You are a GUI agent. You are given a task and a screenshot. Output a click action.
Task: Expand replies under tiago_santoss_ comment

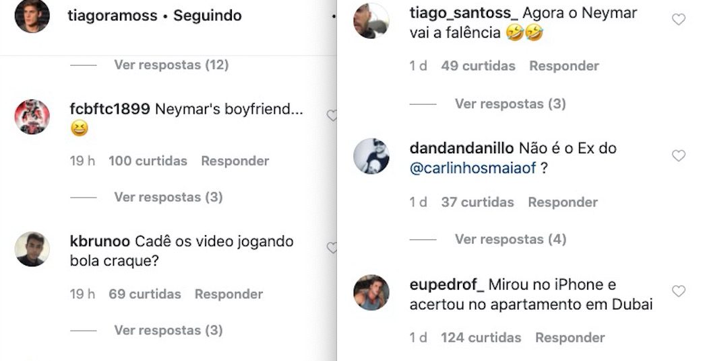[x=510, y=104]
